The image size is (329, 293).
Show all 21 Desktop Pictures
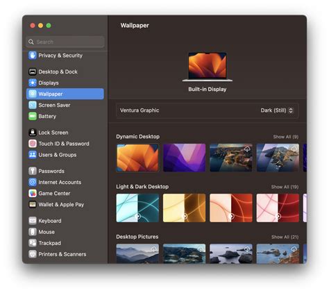point(285,237)
